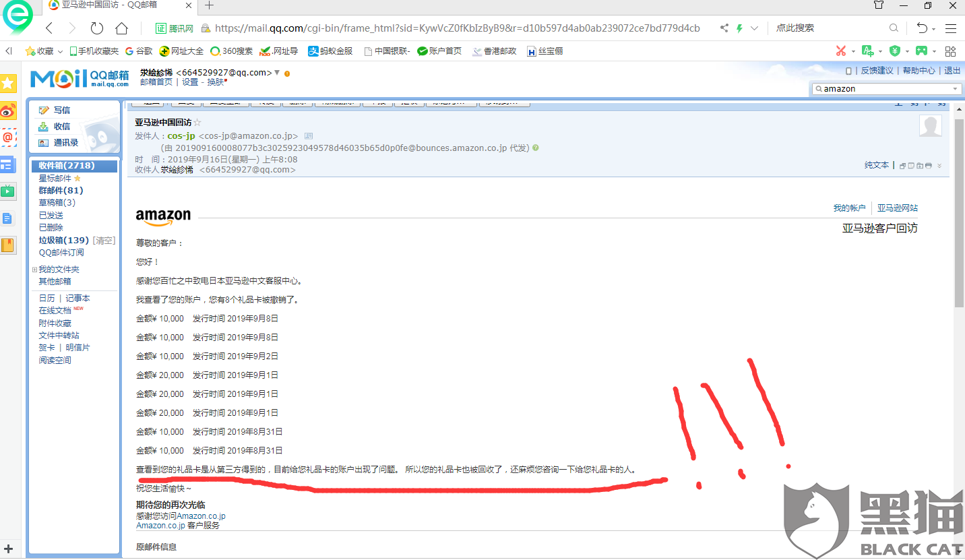Open the 帮助中心 help center link

[919, 71]
